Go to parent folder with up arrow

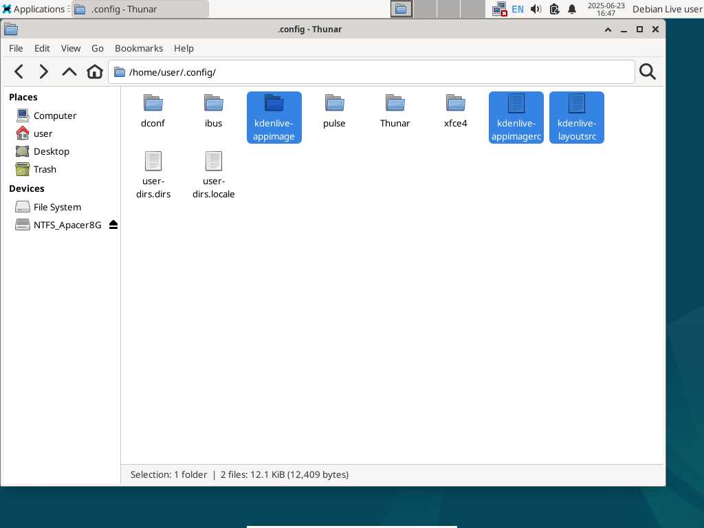pyautogui.click(x=69, y=71)
